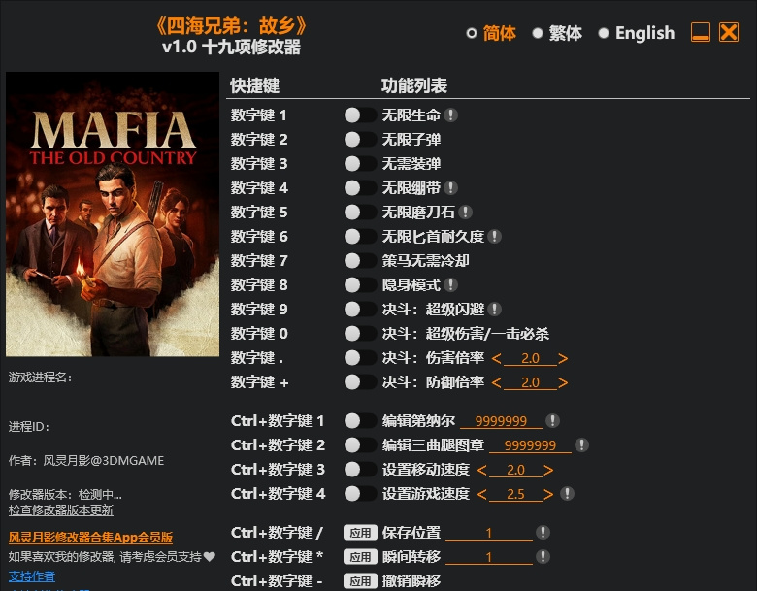Click the info icon beside 无限匕首耐久度
The width and height of the screenshot is (757, 591).
[x=494, y=236]
